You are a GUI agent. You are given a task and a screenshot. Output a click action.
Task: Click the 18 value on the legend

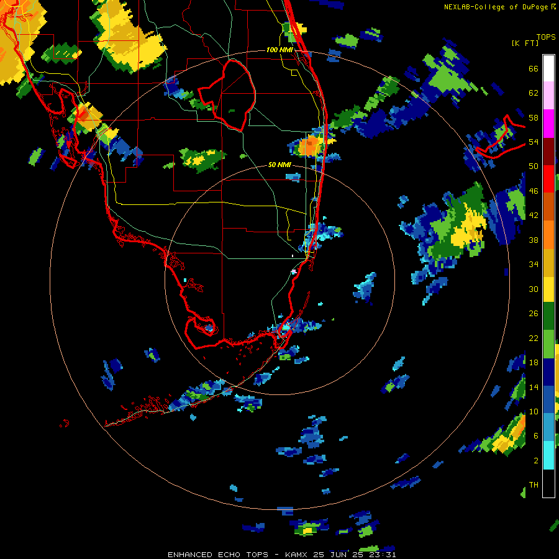point(534,363)
